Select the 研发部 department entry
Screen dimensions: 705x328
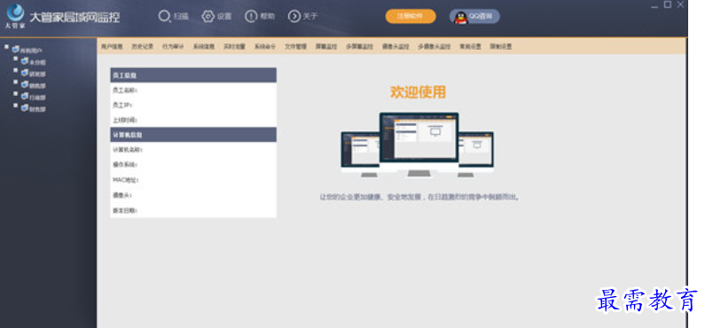(x=37, y=74)
